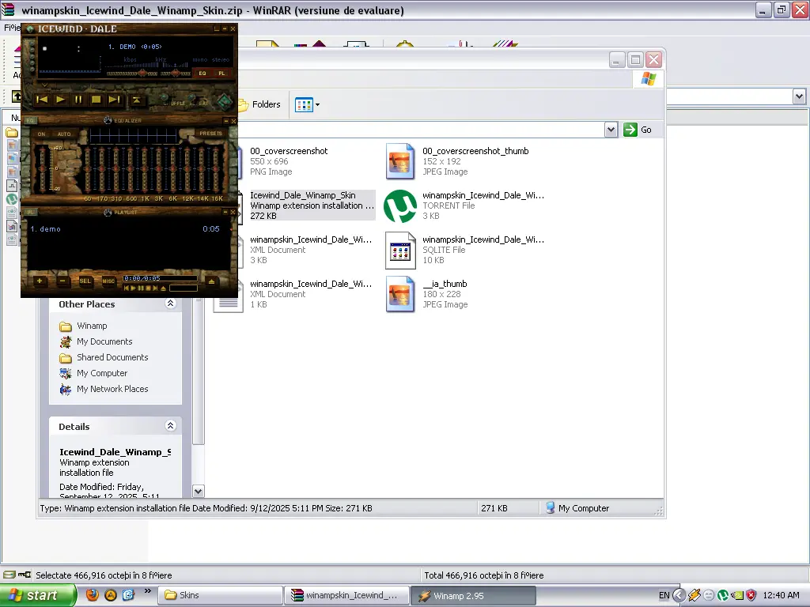Click the __ia_thumb JPEG image icon
This screenshot has height=607, width=810.
400,294
